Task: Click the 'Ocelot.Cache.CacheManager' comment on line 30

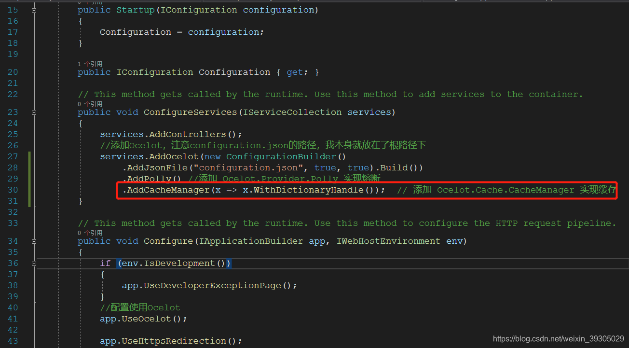Action: click(506, 190)
